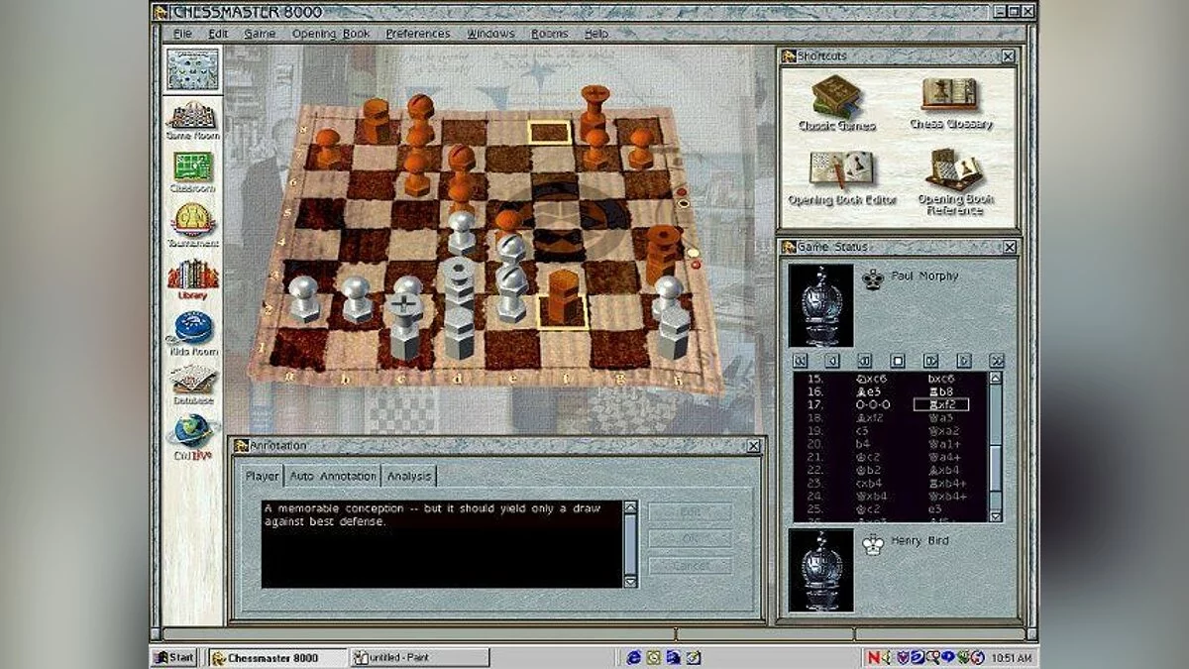
Task: Click the black king icon beside Paul Morphy
Action: point(873,279)
